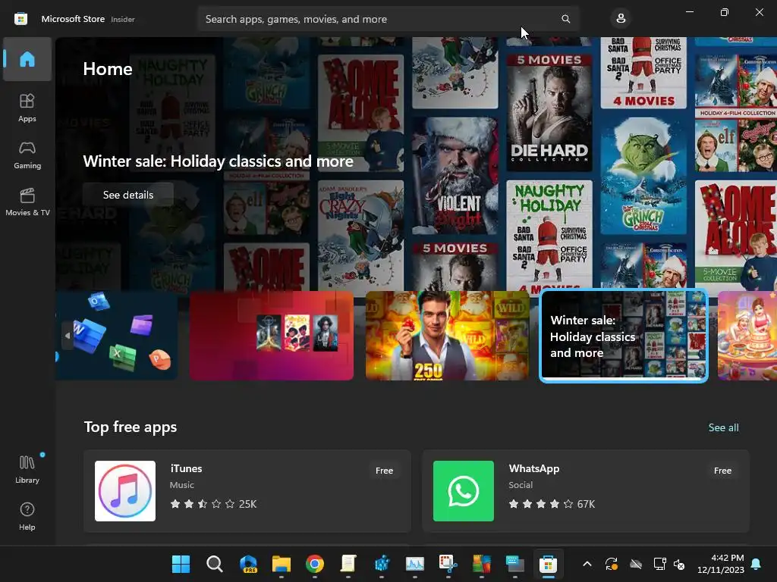Click the OneDrive cloud tray icon

coord(636,564)
